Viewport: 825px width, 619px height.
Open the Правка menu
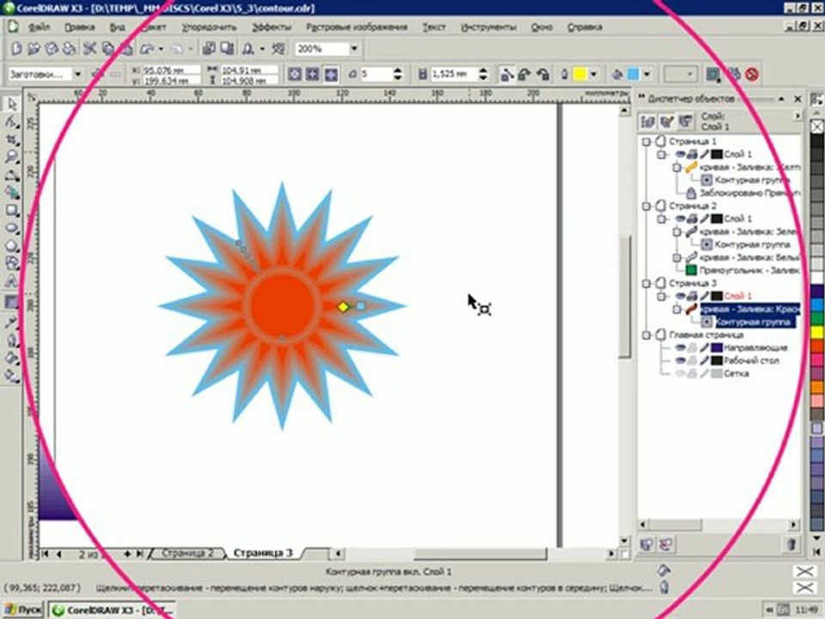(x=79, y=27)
